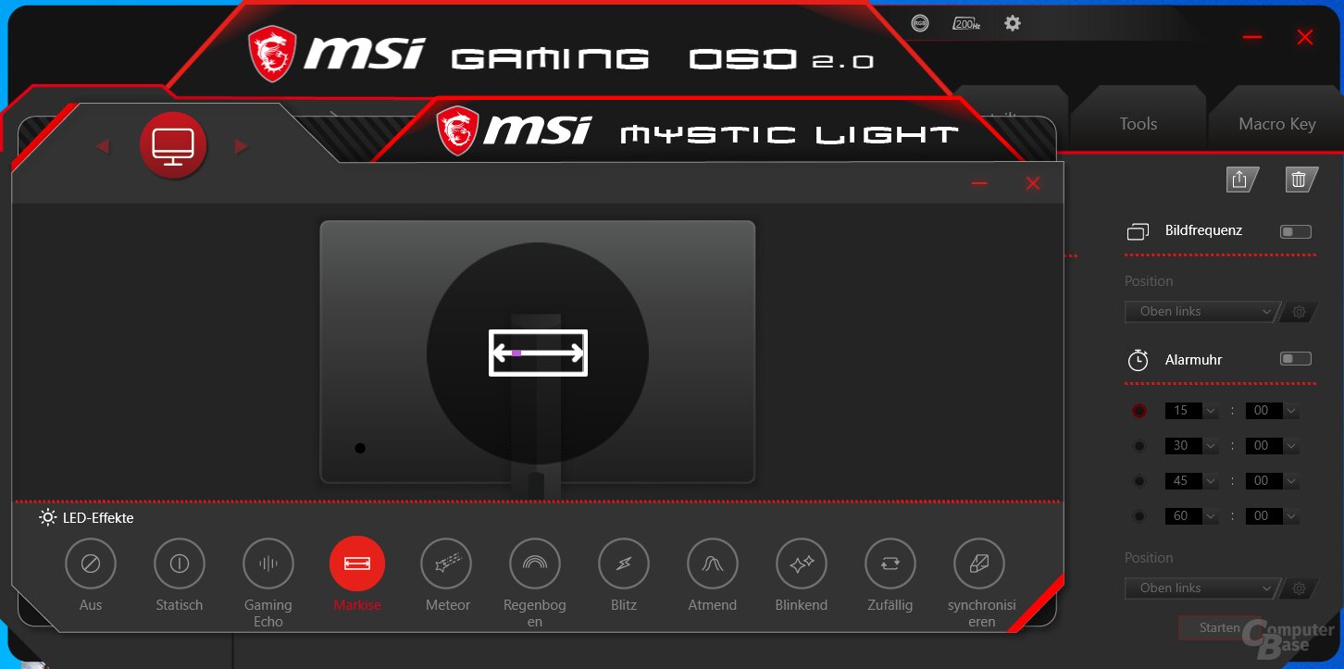
Task: Select the 30 minute alarm radio button
Action: [1139, 446]
